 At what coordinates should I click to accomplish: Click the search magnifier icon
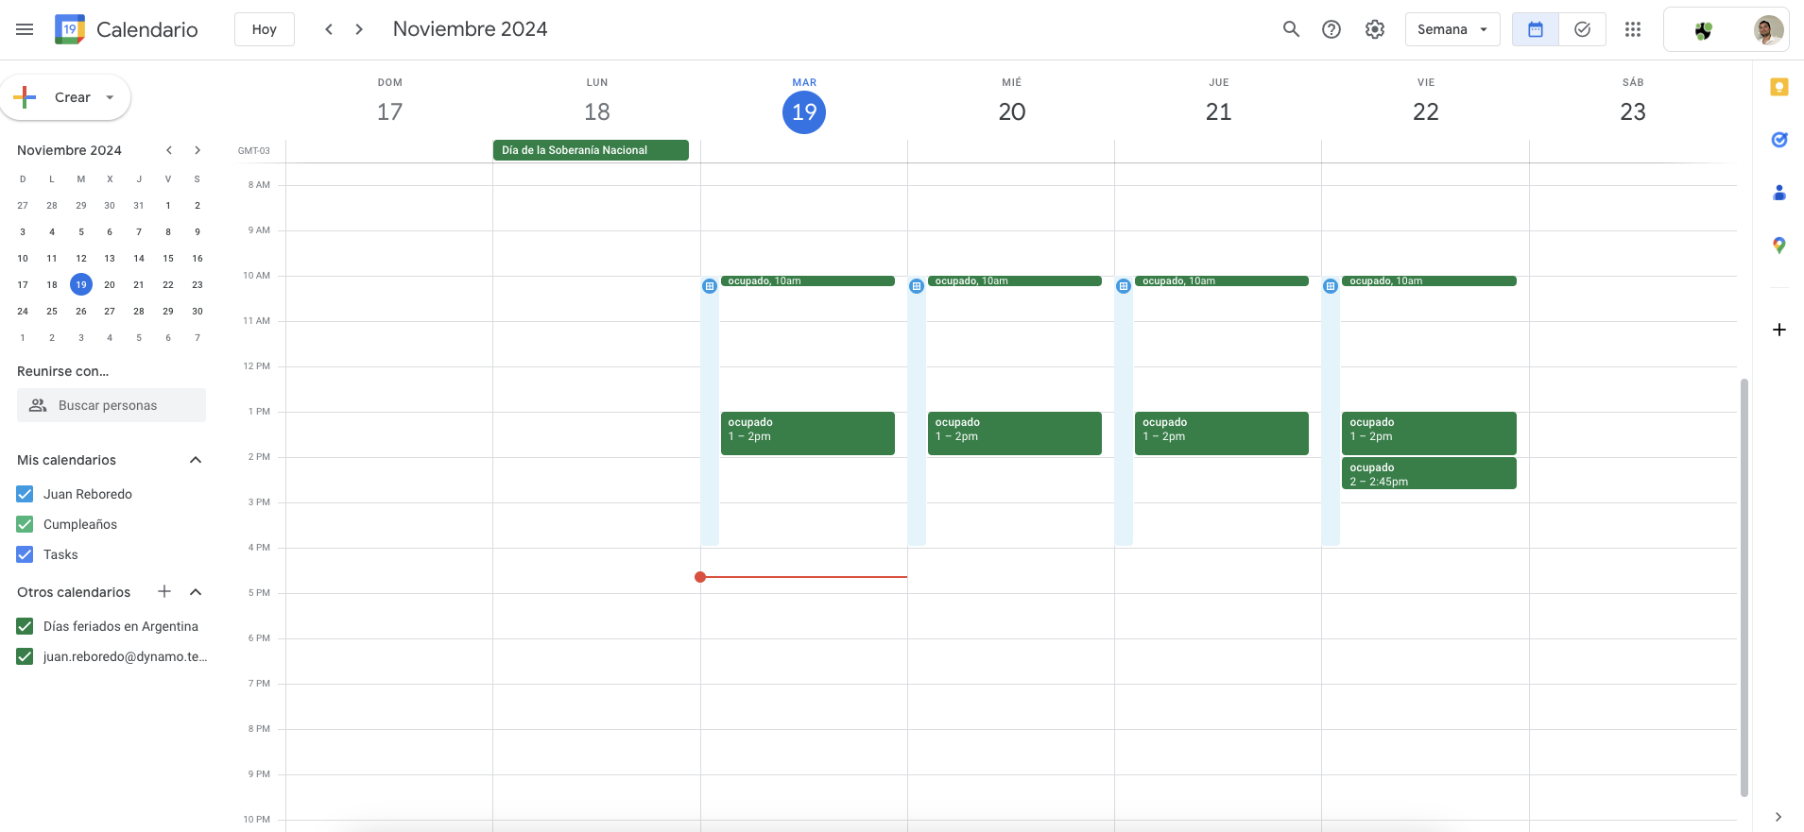tap(1291, 29)
